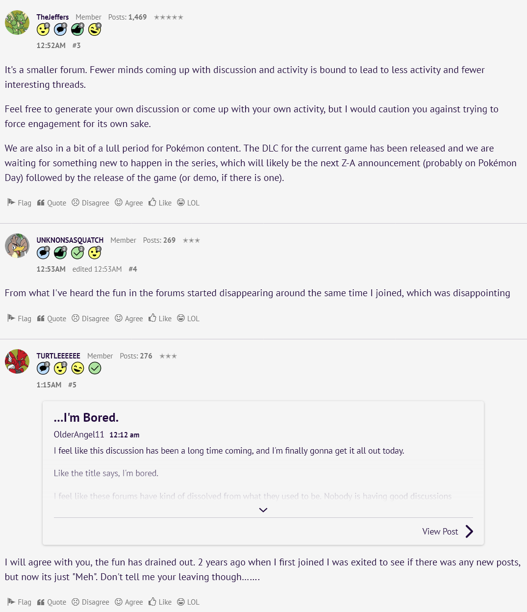Open UNKNONSASQUATCH's profile via username
The height and width of the screenshot is (612, 527).
[70, 240]
